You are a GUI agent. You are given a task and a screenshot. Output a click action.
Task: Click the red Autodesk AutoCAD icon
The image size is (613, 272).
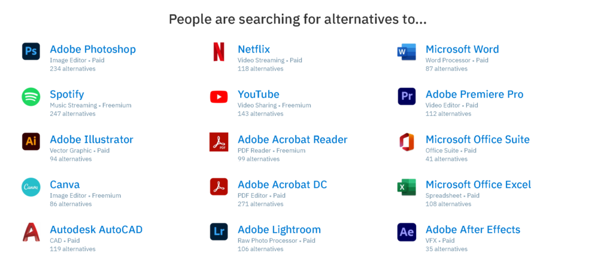(31, 232)
